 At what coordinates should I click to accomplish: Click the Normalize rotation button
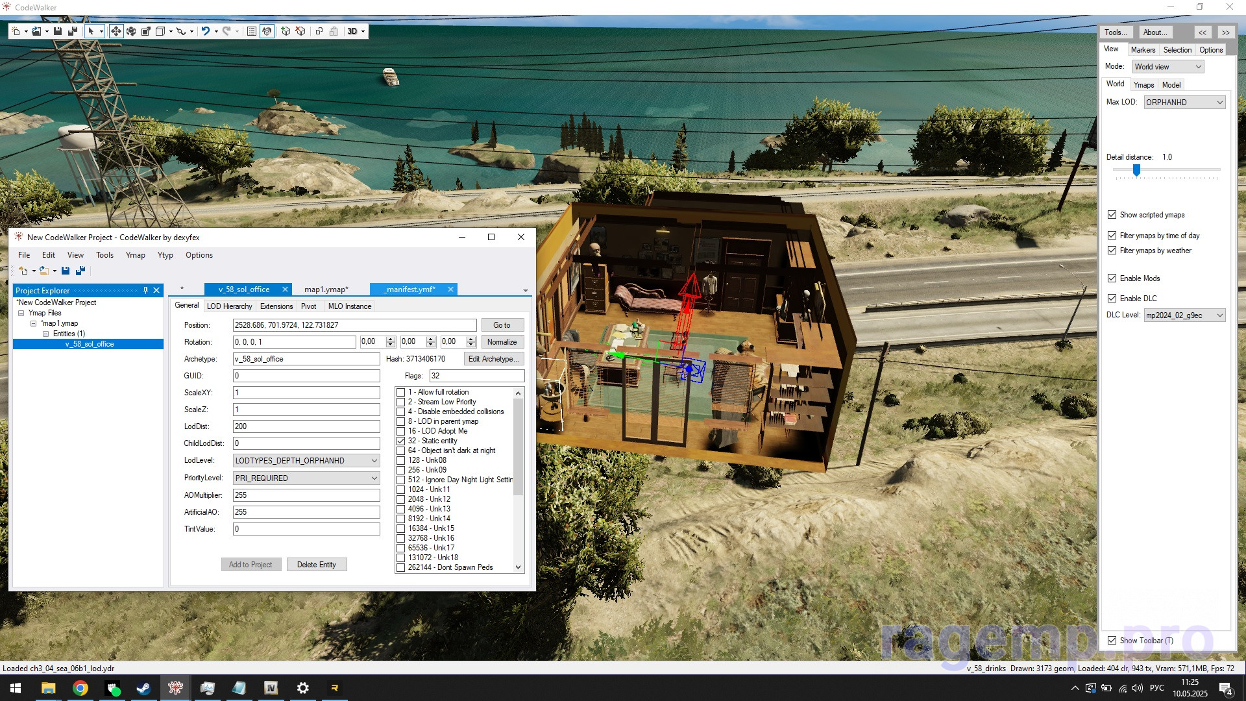(x=502, y=342)
